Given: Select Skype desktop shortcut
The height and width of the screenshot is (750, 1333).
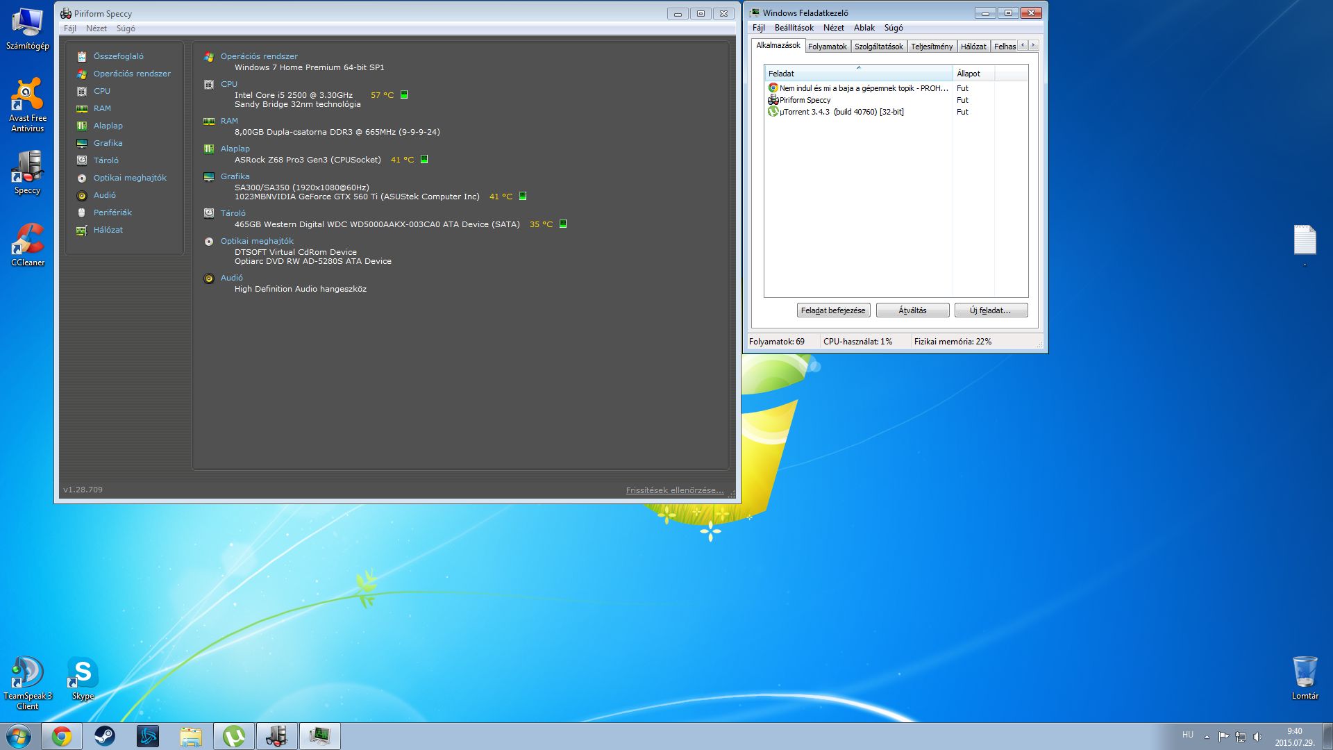Looking at the screenshot, I should 83,678.
